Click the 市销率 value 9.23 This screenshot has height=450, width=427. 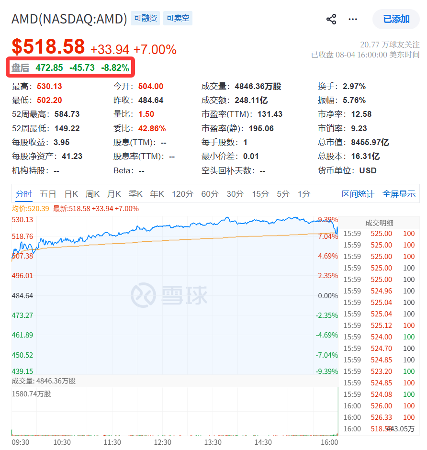pyautogui.click(x=359, y=128)
